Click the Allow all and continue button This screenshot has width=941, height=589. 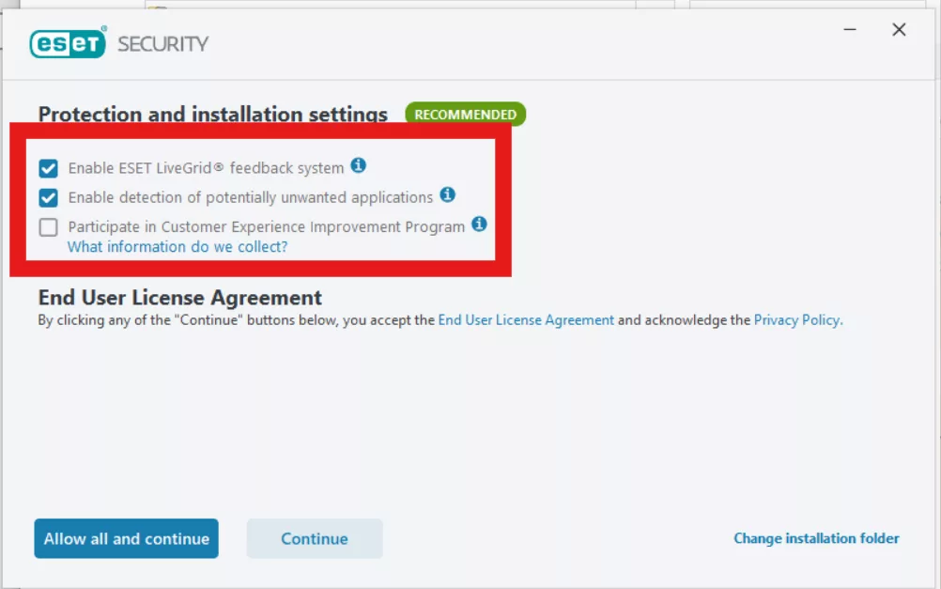(126, 538)
